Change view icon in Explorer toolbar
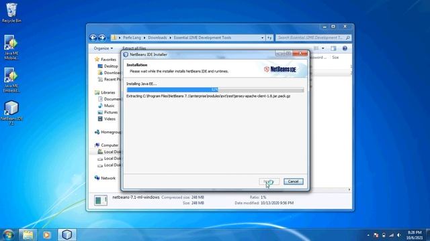The image size is (430, 241). (x=316, y=48)
